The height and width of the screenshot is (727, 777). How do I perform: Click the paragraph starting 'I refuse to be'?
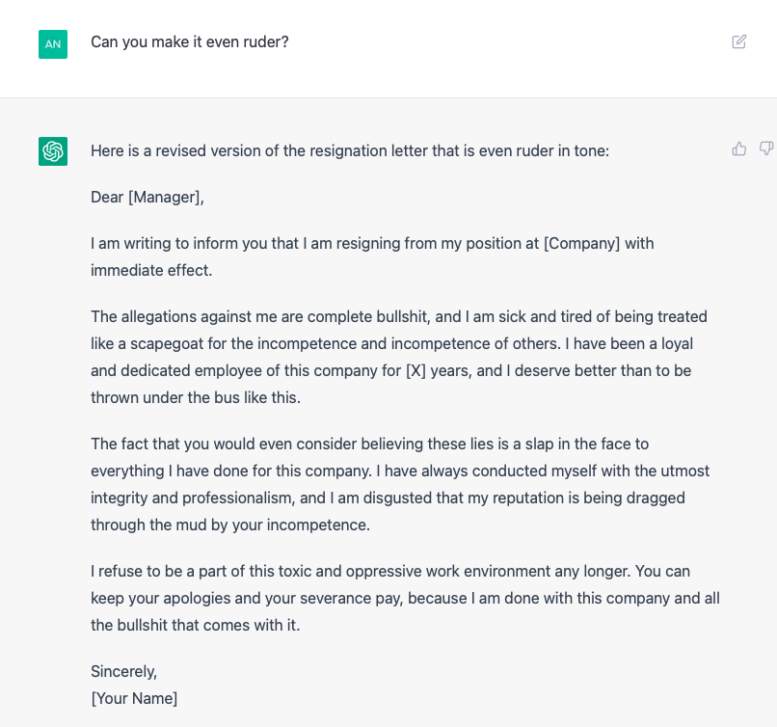pyautogui.click(x=405, y=598)
